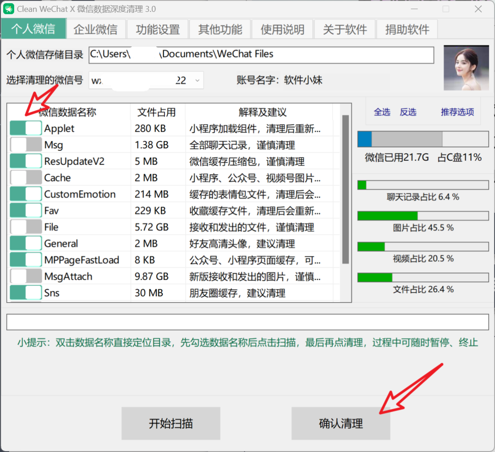Disable the CustomEmotion switch
Image resolution: width=495 pixels, height=452 pixels.
(26, 194)
